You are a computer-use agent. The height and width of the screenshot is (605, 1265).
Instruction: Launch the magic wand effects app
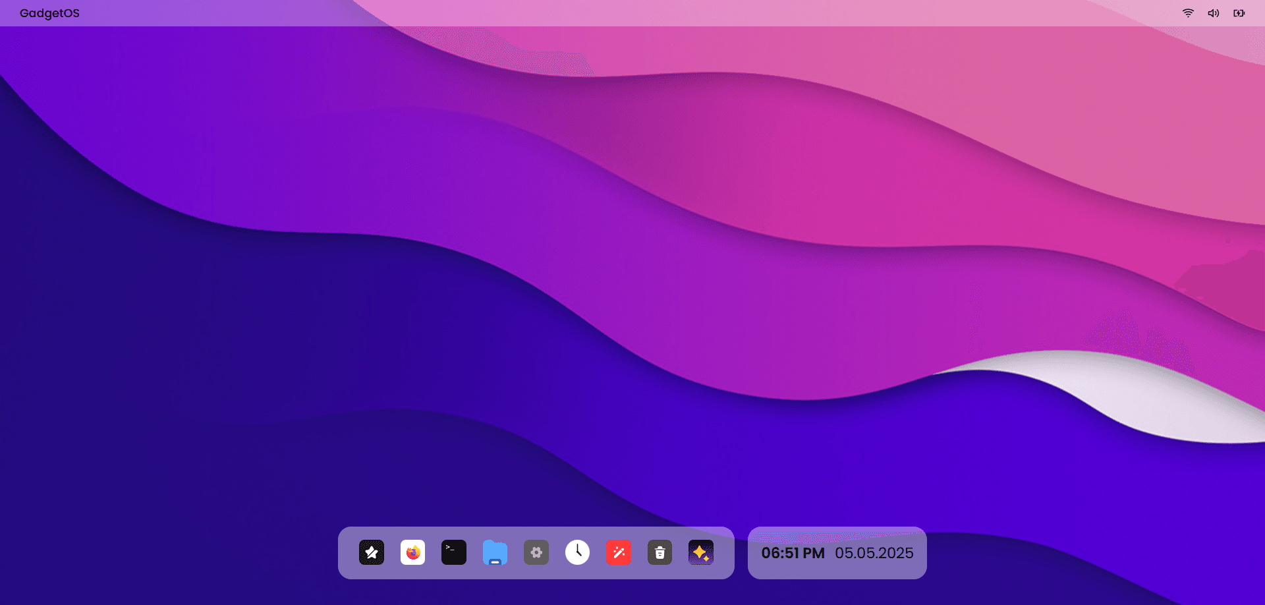(619, 553)
